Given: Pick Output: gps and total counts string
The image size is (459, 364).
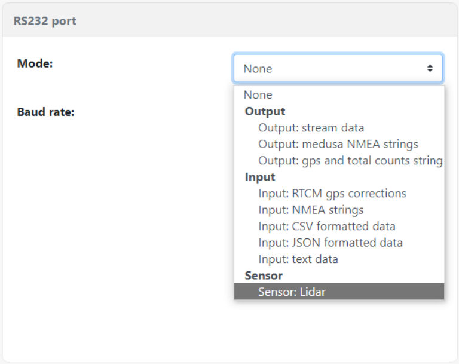Looking at the screenshot, I should pos(350,161).
